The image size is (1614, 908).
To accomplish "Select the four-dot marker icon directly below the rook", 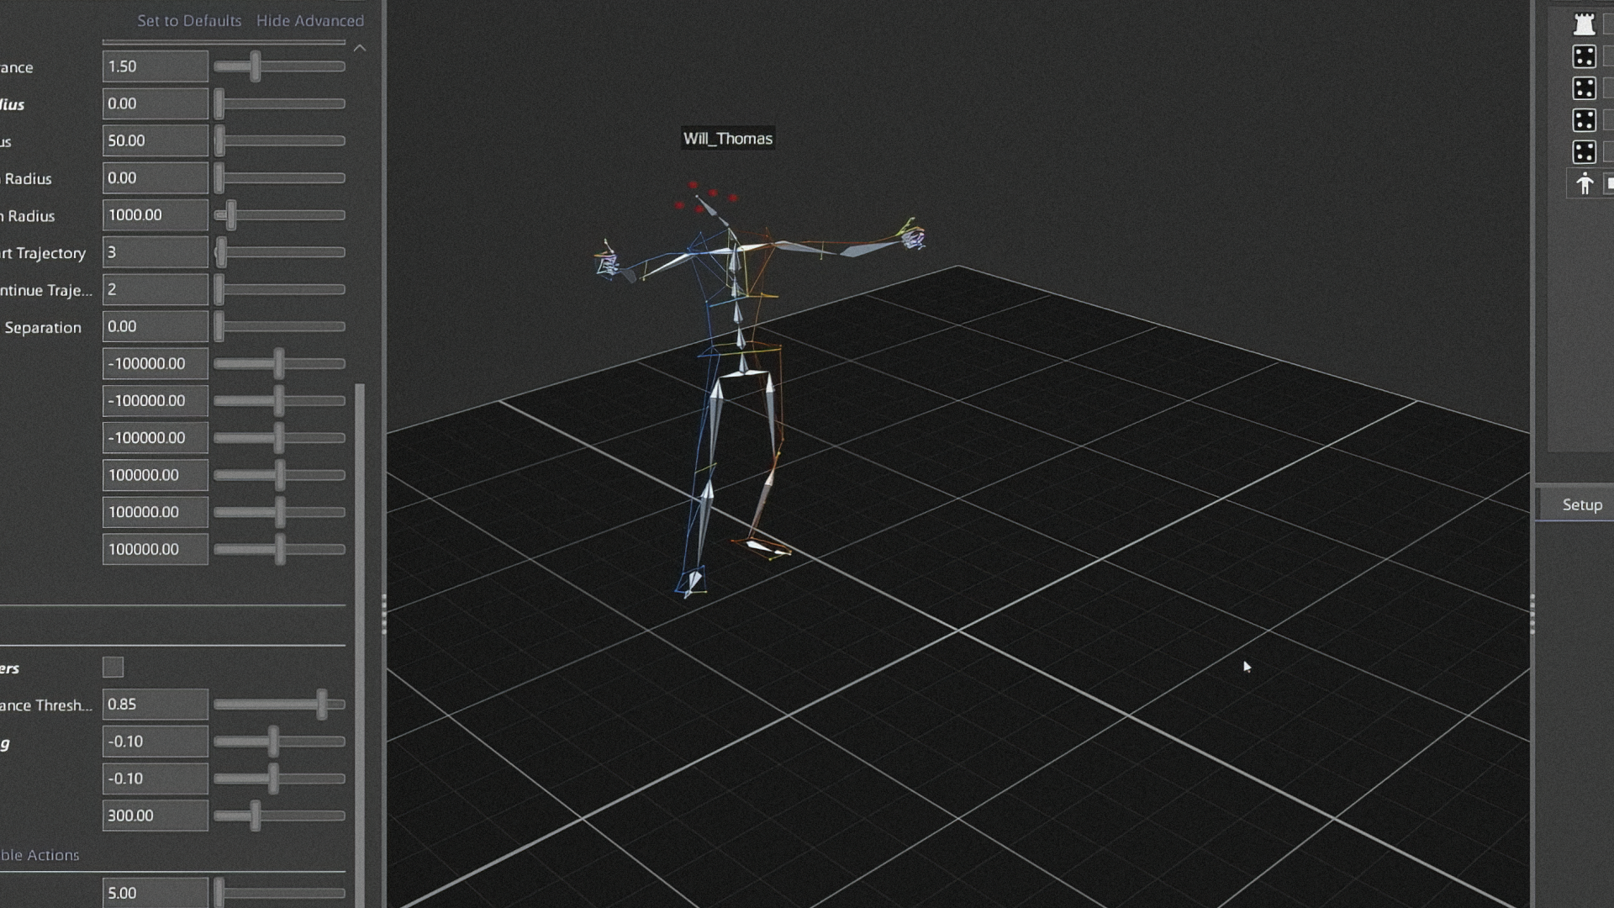I will (1584, 56).
